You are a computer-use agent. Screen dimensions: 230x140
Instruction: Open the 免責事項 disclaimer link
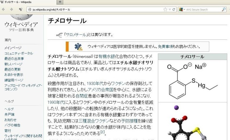165,47
